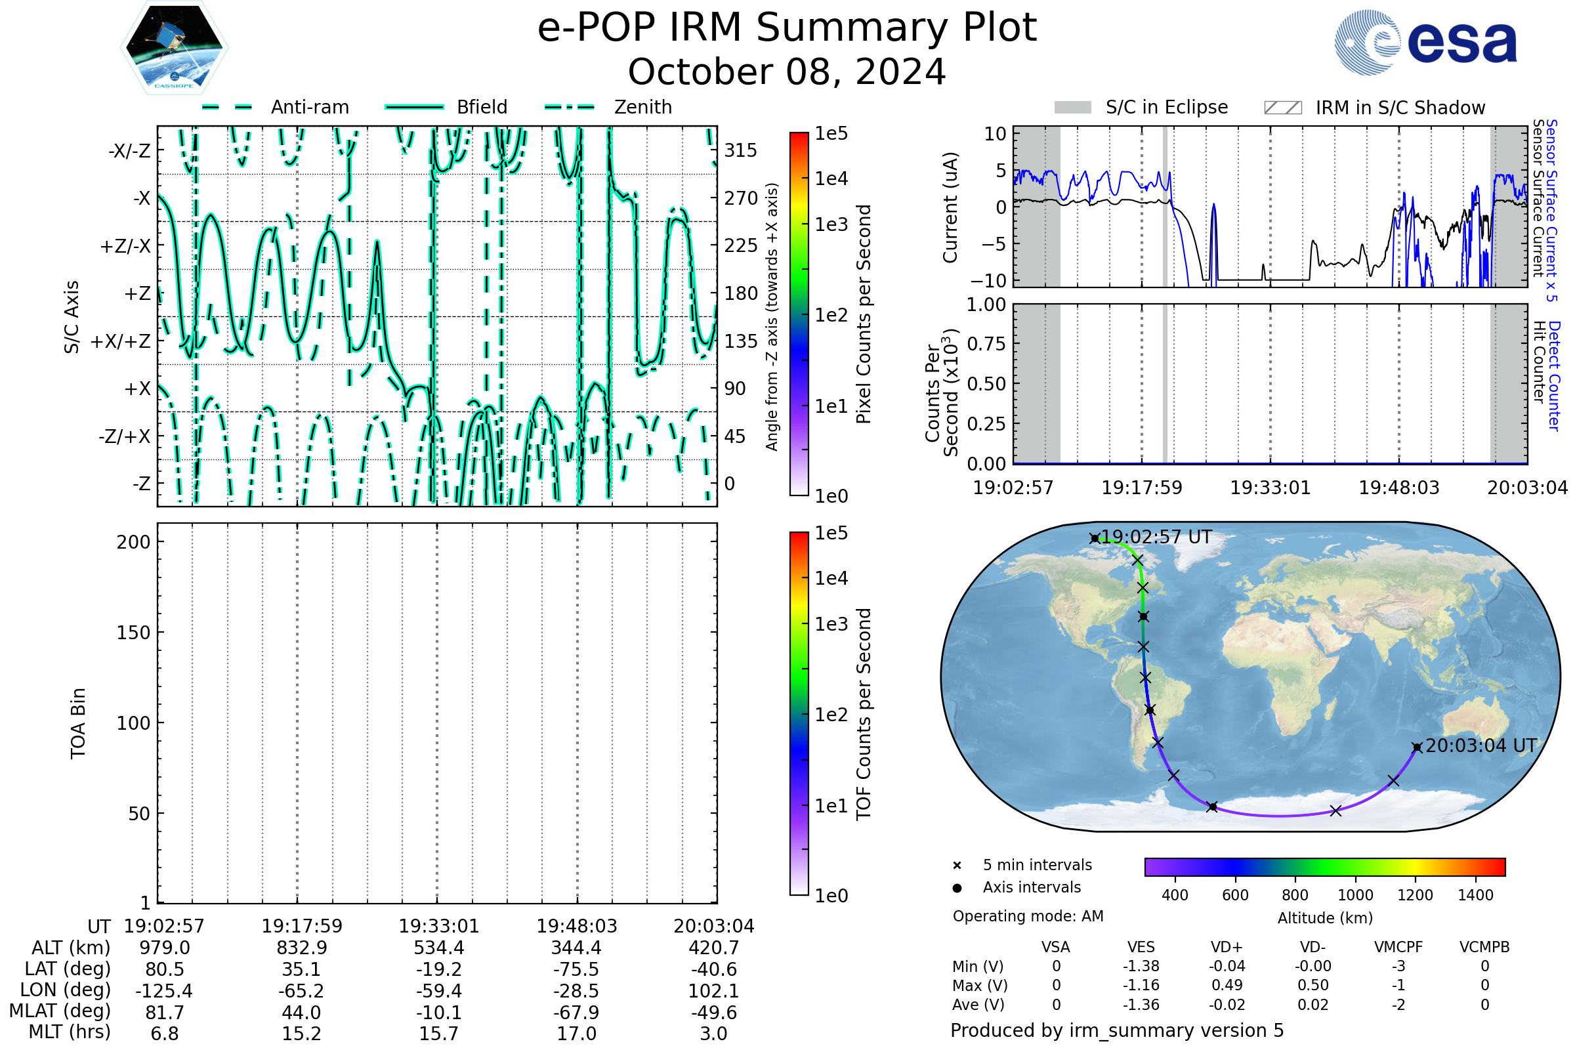The height and width of the screenshot is (1050, 1575).
Task: Click the 19:02:57 UT orbit start marker
Action: coord(1095,538)
